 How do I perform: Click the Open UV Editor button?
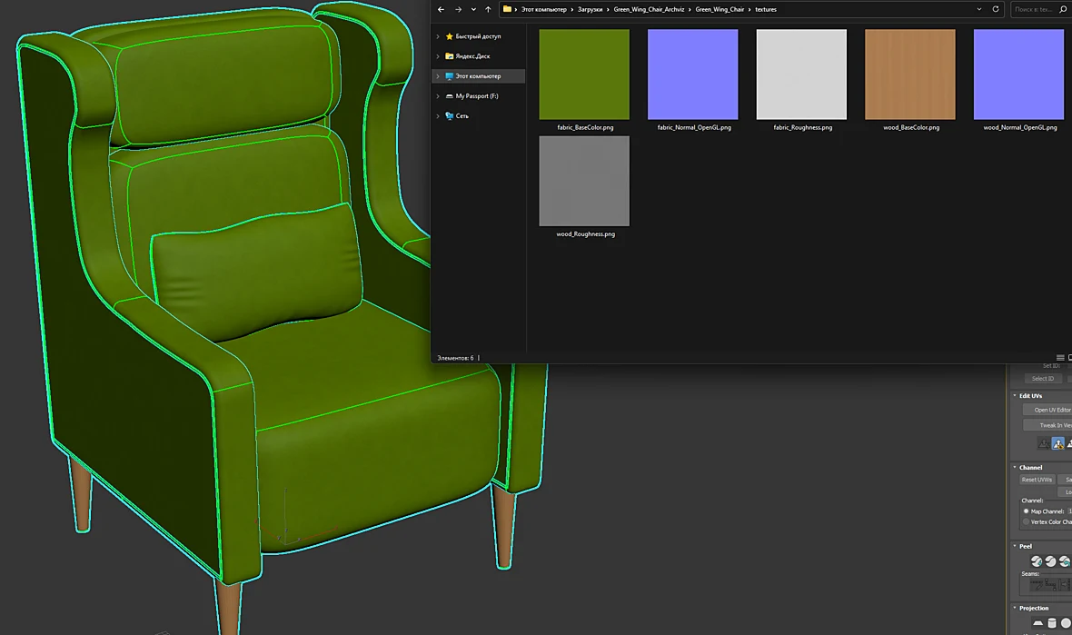tap(1051, 410)
